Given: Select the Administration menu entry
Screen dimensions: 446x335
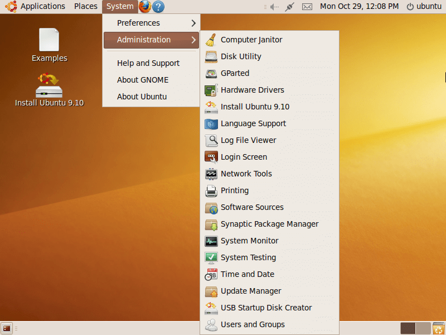Looking at the screenshot, I should point(151,40).
